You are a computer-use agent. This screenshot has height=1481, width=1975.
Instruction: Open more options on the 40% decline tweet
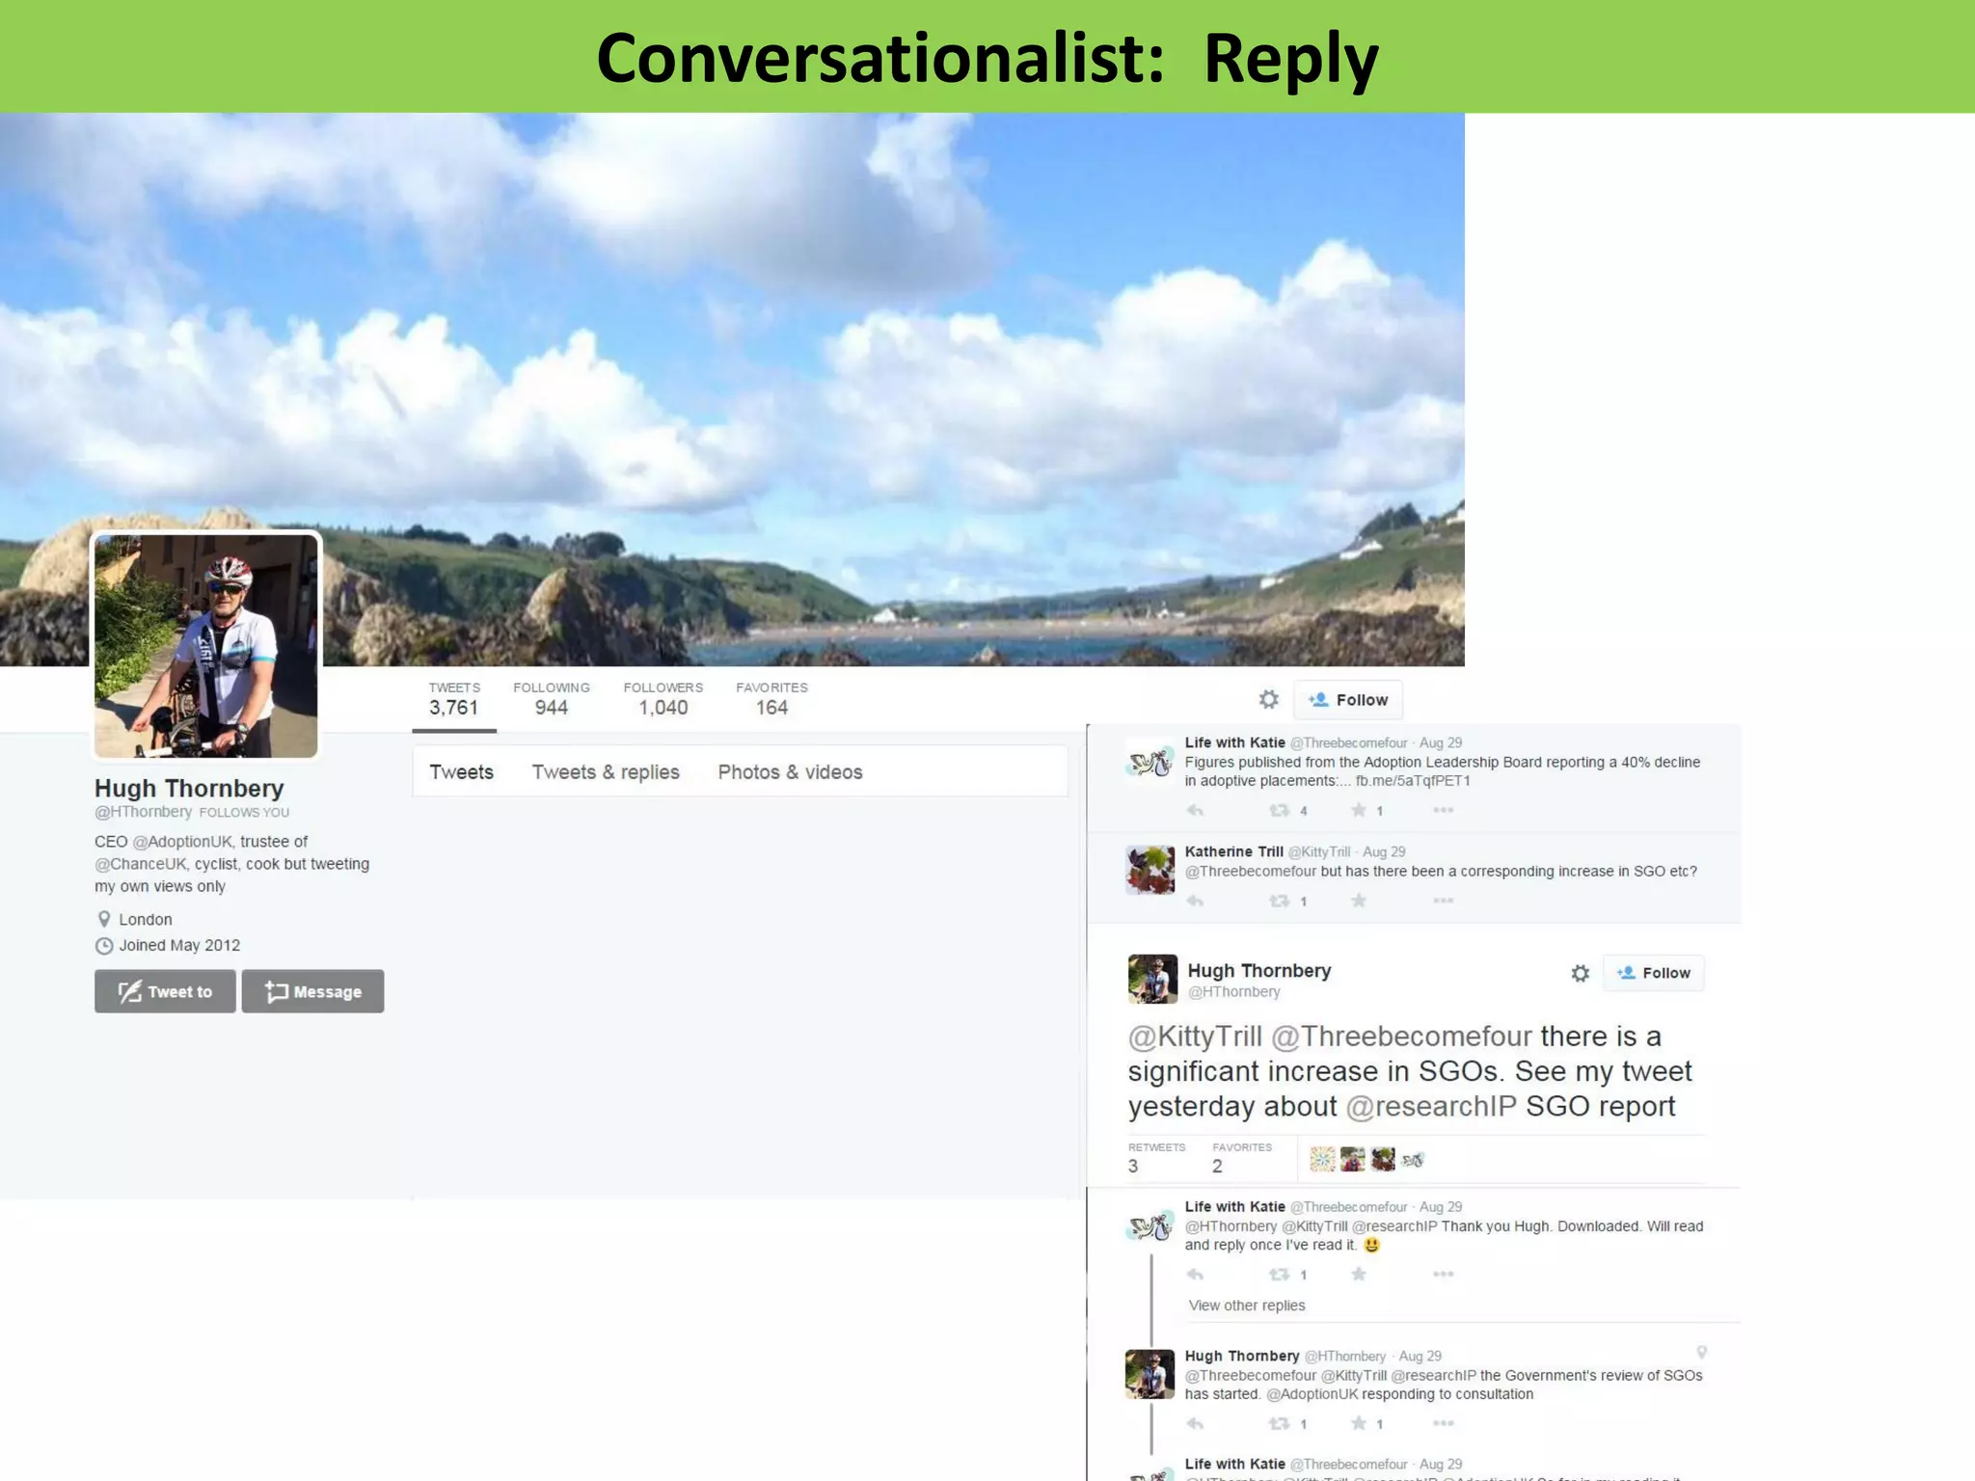pos(1443,811)
